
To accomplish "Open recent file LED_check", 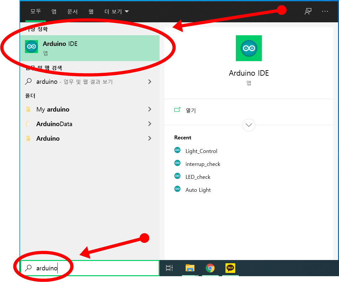I will pos(198,177).
